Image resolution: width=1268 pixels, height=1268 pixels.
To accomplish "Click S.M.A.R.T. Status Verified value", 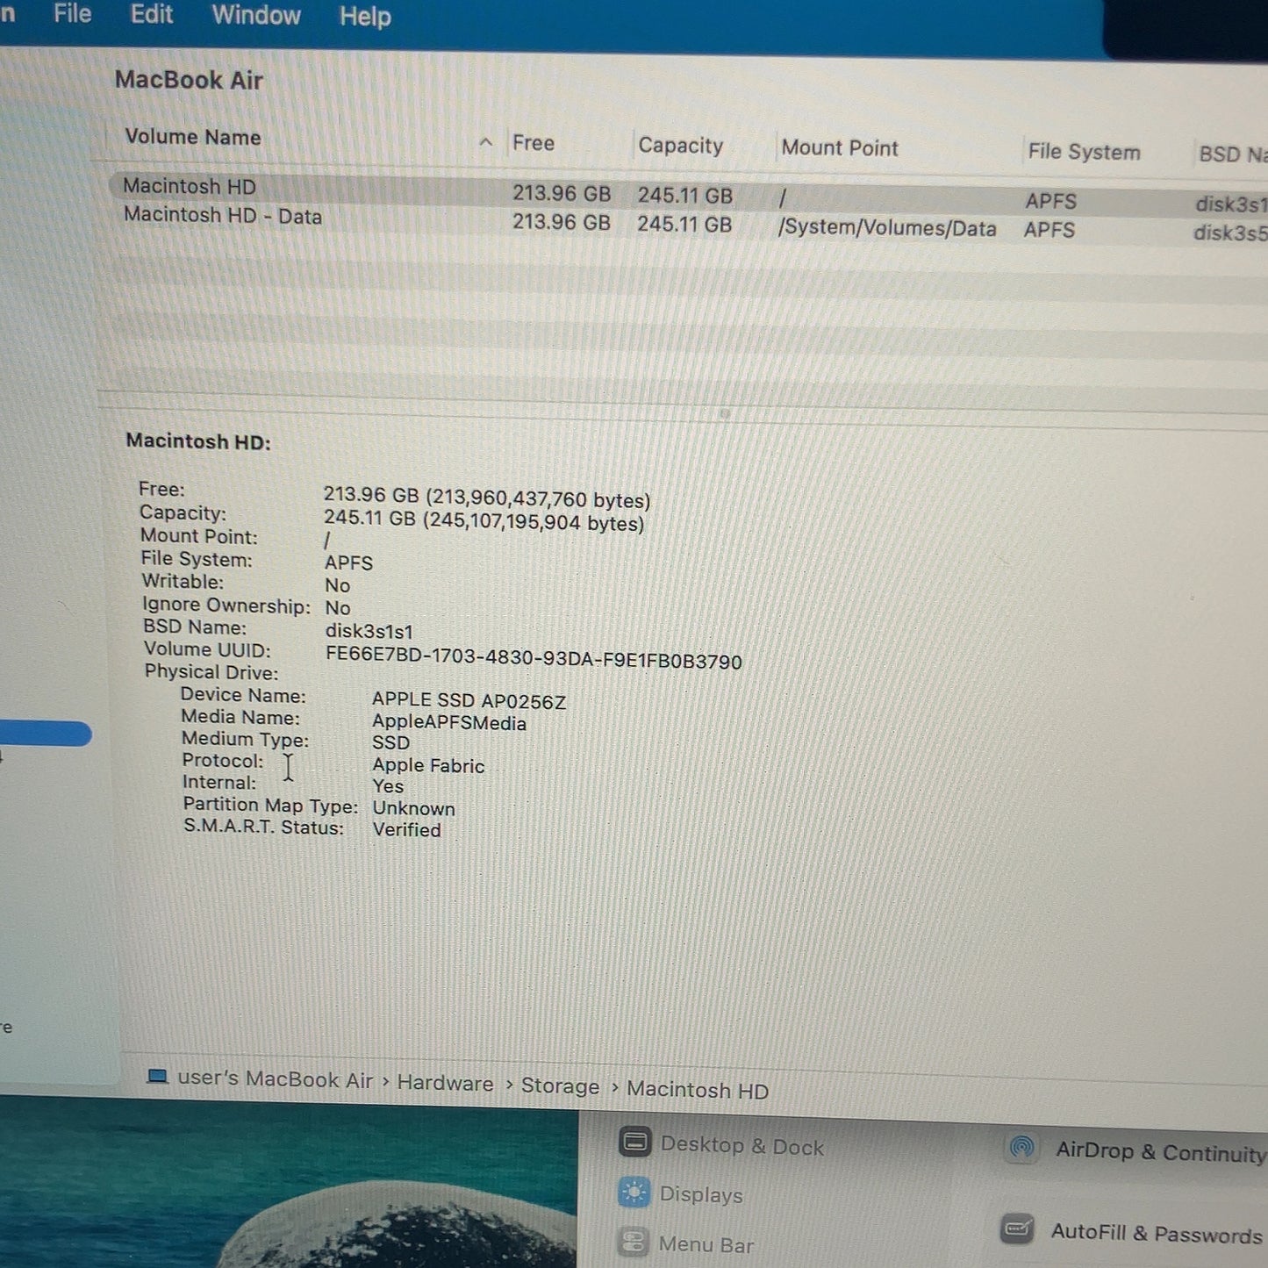I will tap(406, 829).
